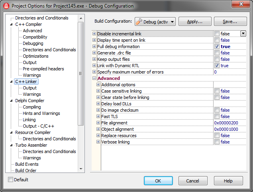
Task: Expand the Delay load DLLs option
Action: click(x=98, y=104)
